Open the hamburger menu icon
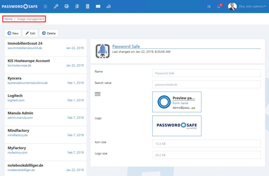This screenshot has height=176, width=269. pos(45,6)
